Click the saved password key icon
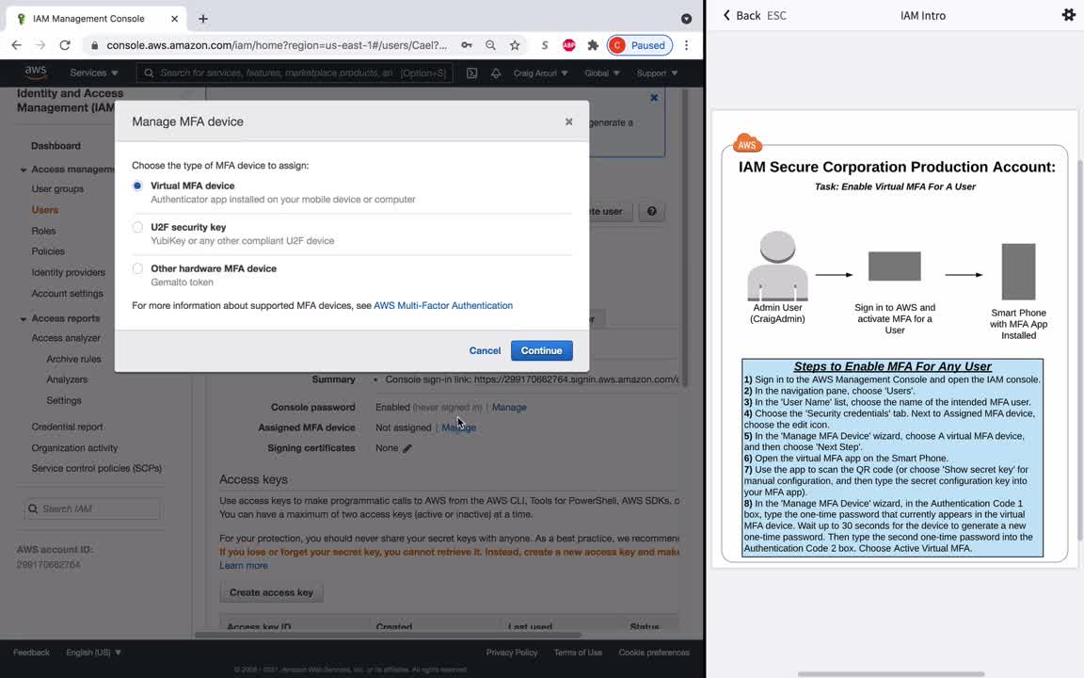This screenshot has height=678, width=1084. [x=467, y=45]
